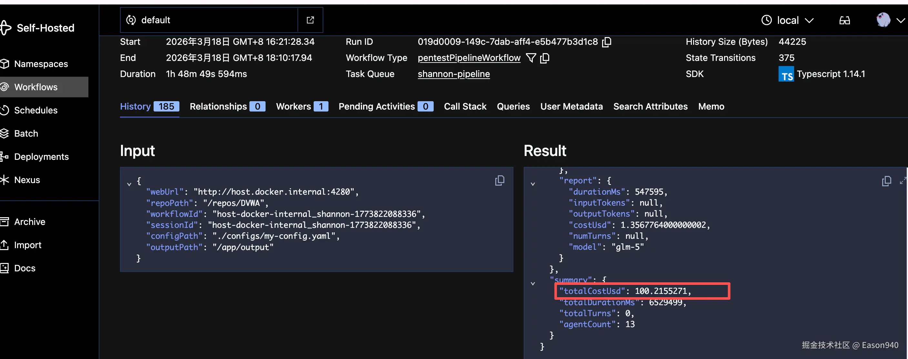Open the Call Stack tab
Screen dimensions: 908x359
(465, 106)
